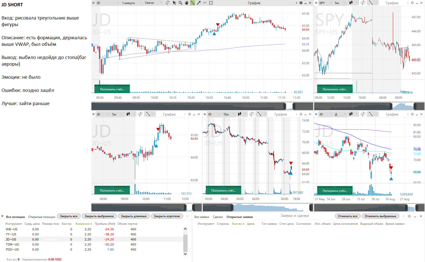Screen dimensions: 425x262
Task: Click scroll down arrow in positions table
Action: [185, 254]
